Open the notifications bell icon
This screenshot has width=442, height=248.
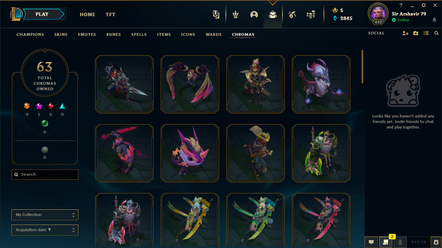(434, 20)
